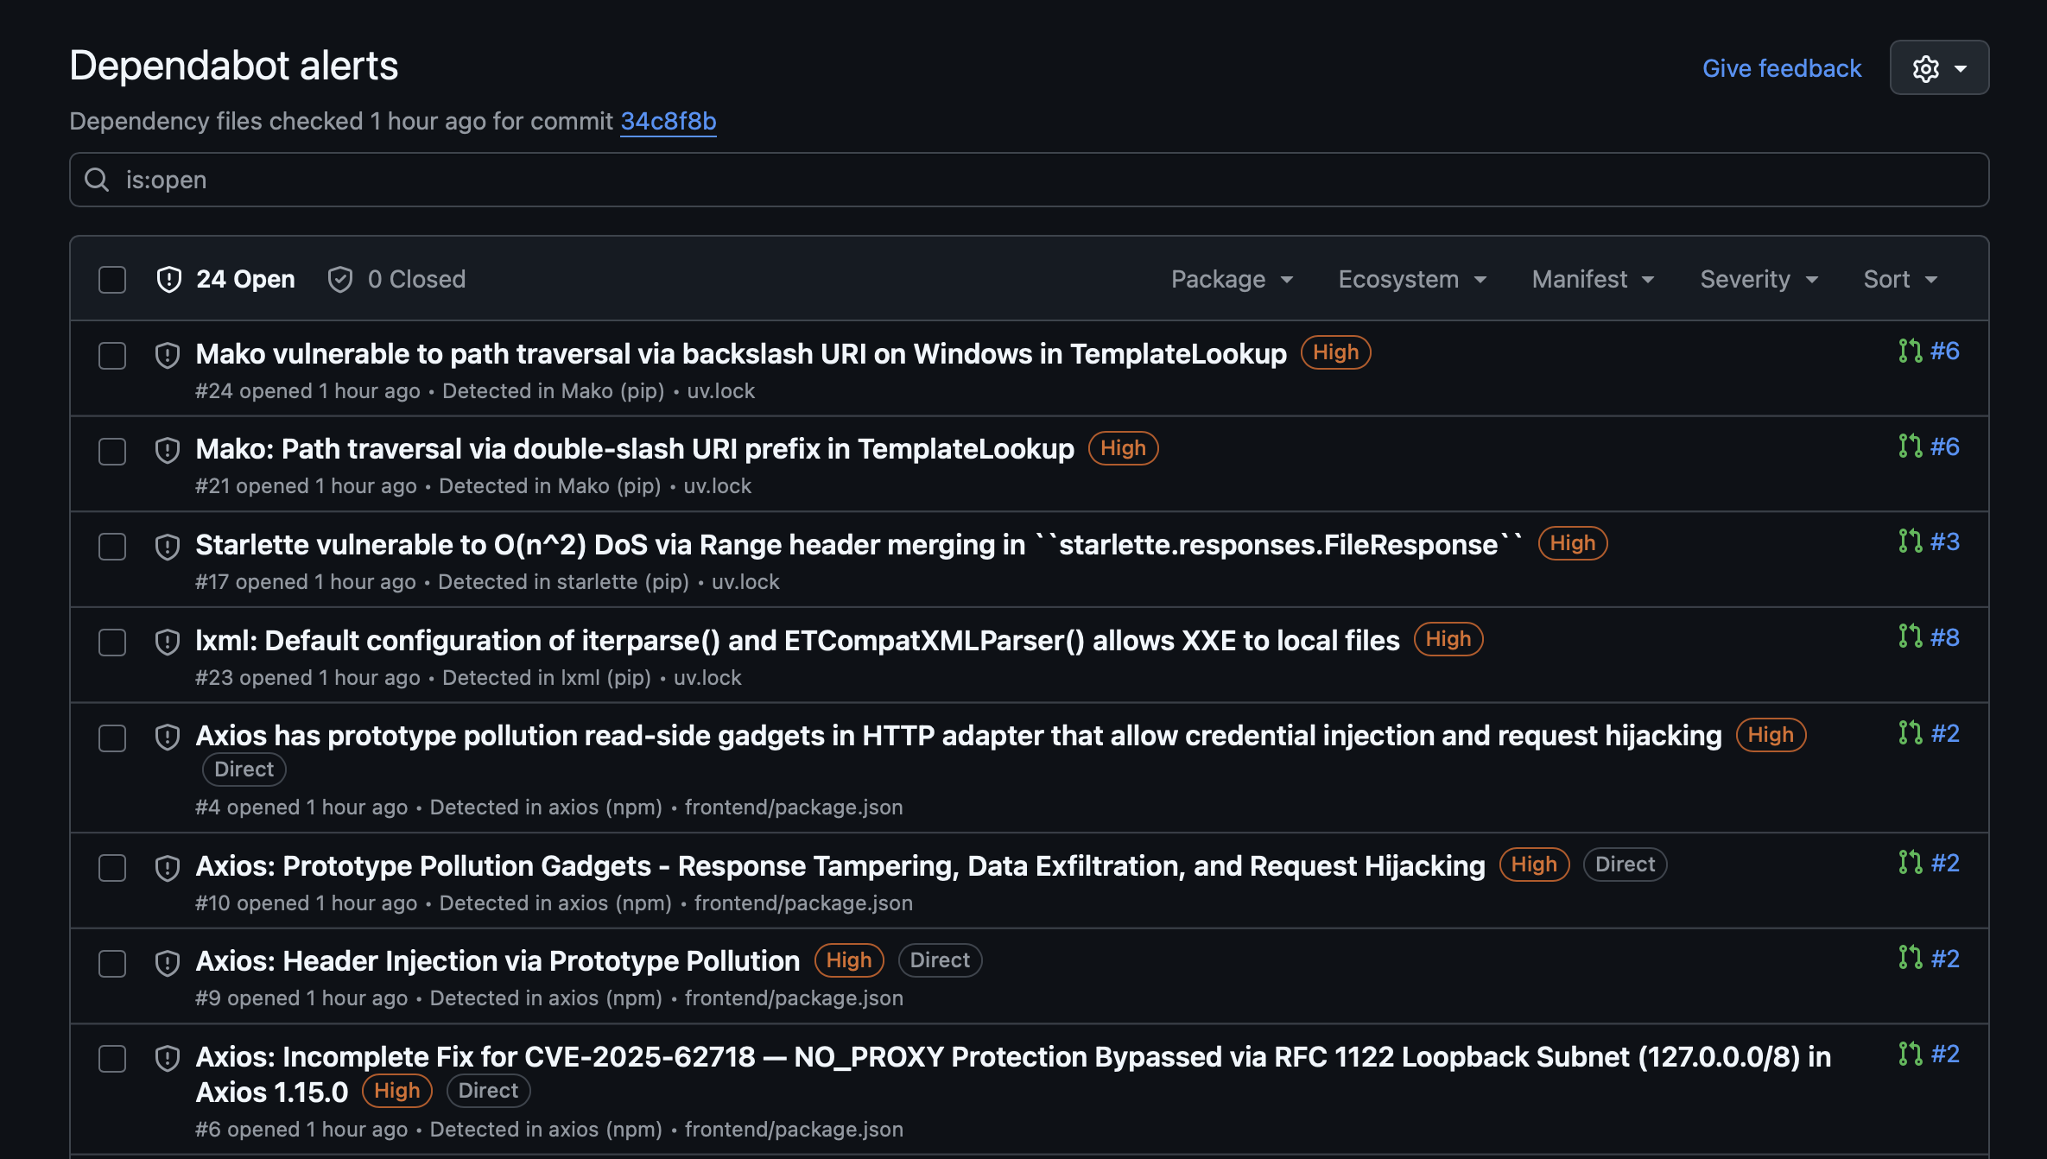Click shield icon of Axios CVE-2025-62718 alert

click(x=168, y=1058)
